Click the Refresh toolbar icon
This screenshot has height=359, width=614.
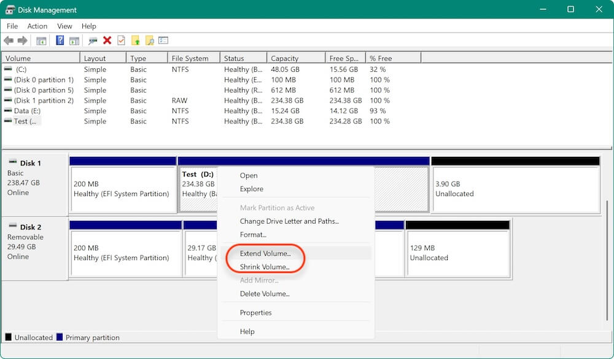[x=93, y=40]
